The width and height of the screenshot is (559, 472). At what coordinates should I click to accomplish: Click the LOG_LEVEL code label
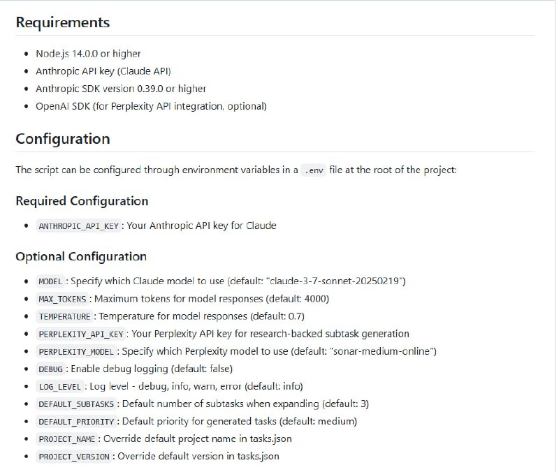61,386
